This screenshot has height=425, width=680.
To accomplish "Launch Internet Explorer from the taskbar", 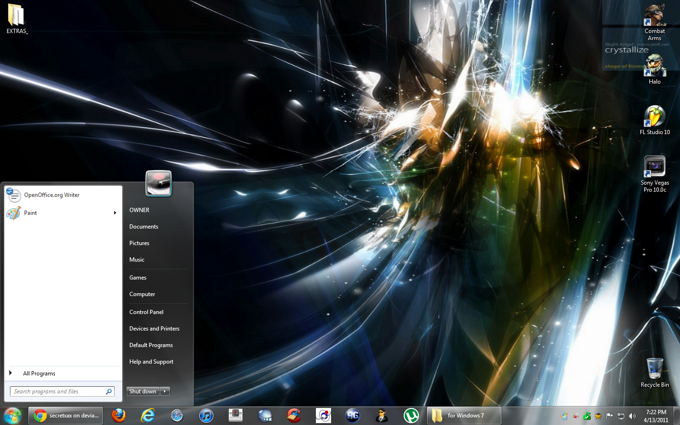I will pyautogui.click(x=148, y=416).
